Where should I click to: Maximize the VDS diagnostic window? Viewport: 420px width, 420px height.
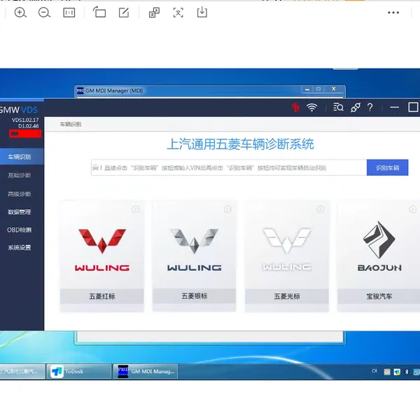click(x=413, y=107)
